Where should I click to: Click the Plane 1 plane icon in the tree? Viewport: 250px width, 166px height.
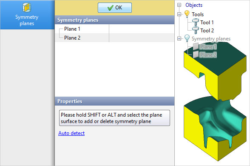click(196, 47)
